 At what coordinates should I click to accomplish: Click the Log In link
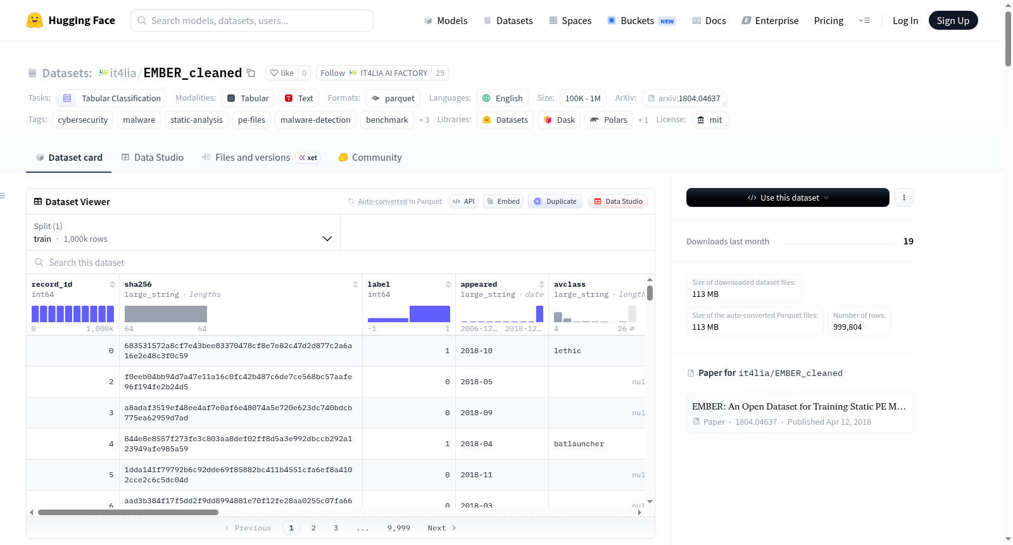[905, 20]
